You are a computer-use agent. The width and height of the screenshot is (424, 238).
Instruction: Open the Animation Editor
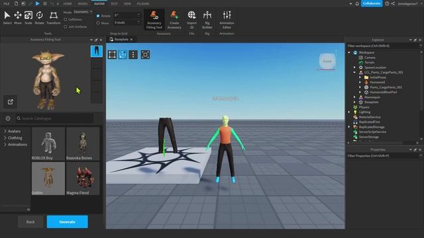pos(227,20)
